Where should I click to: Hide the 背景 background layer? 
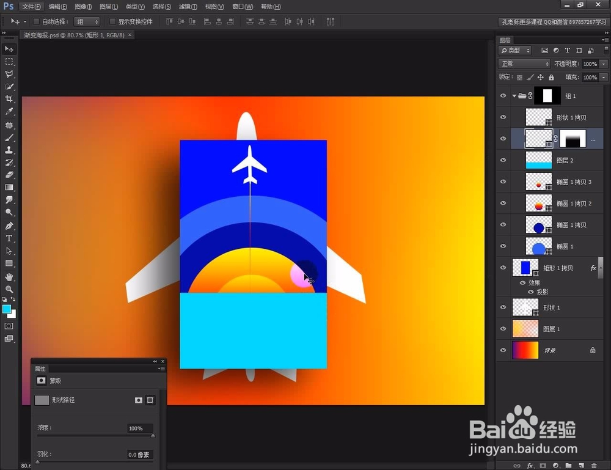[503, 350]
